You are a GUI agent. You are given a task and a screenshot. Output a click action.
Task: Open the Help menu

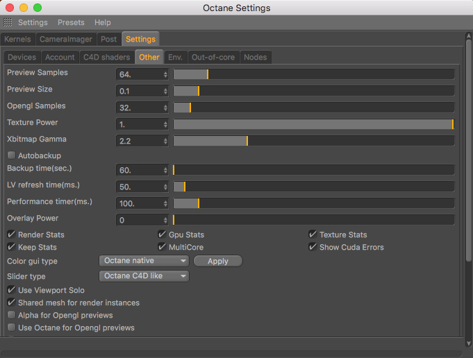(x=102, y=23)
